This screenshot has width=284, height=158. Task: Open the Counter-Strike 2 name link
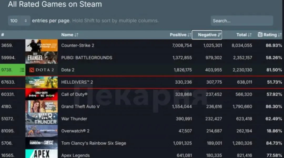[78, 45]
